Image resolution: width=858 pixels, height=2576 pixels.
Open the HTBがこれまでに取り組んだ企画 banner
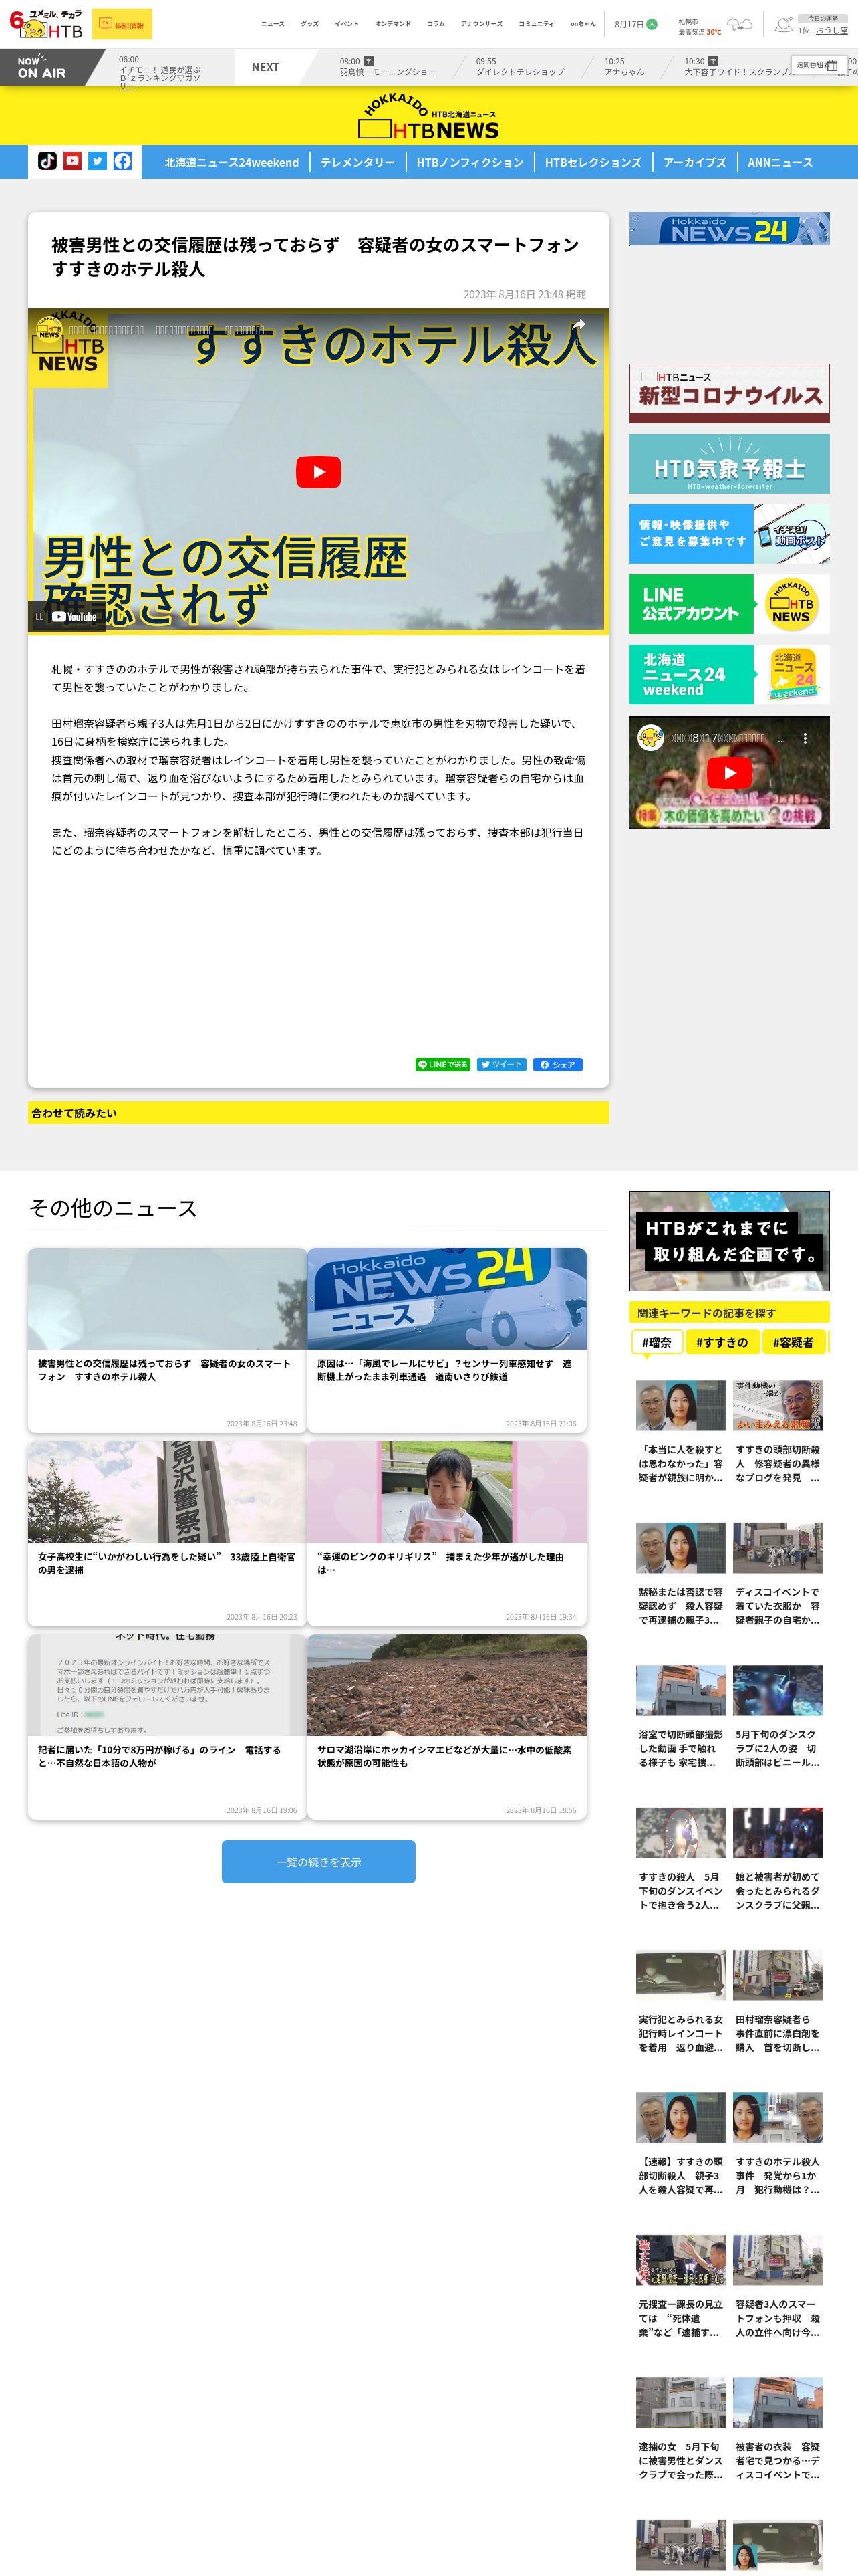[729, 1240]
